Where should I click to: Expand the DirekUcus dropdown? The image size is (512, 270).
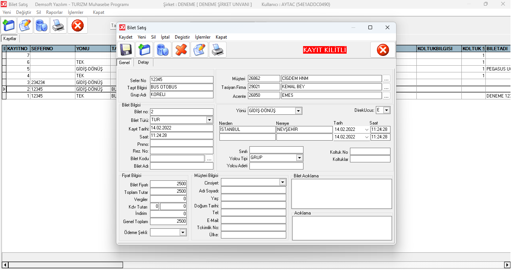point(386,110)
